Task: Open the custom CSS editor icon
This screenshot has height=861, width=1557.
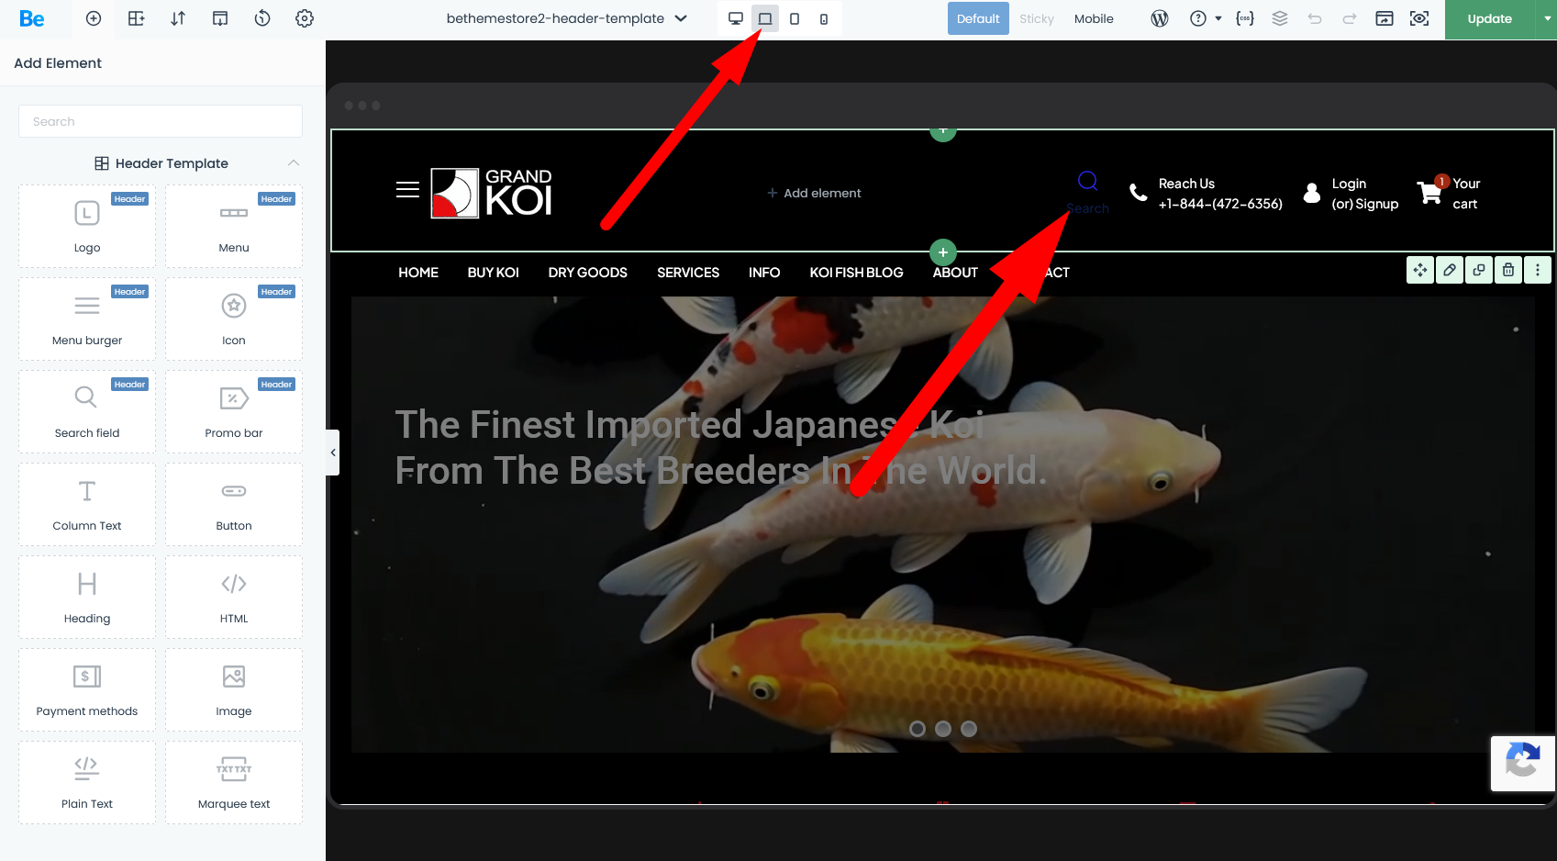Action: pyautogui.click(x=1245, y=18)
